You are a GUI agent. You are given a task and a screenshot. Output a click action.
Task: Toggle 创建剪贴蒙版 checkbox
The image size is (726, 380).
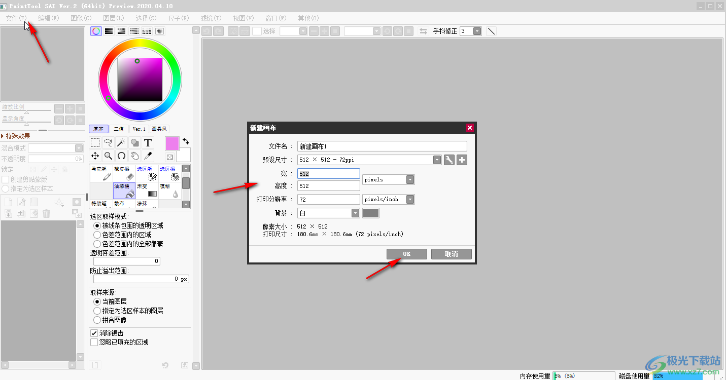click(x=5, y=179)
